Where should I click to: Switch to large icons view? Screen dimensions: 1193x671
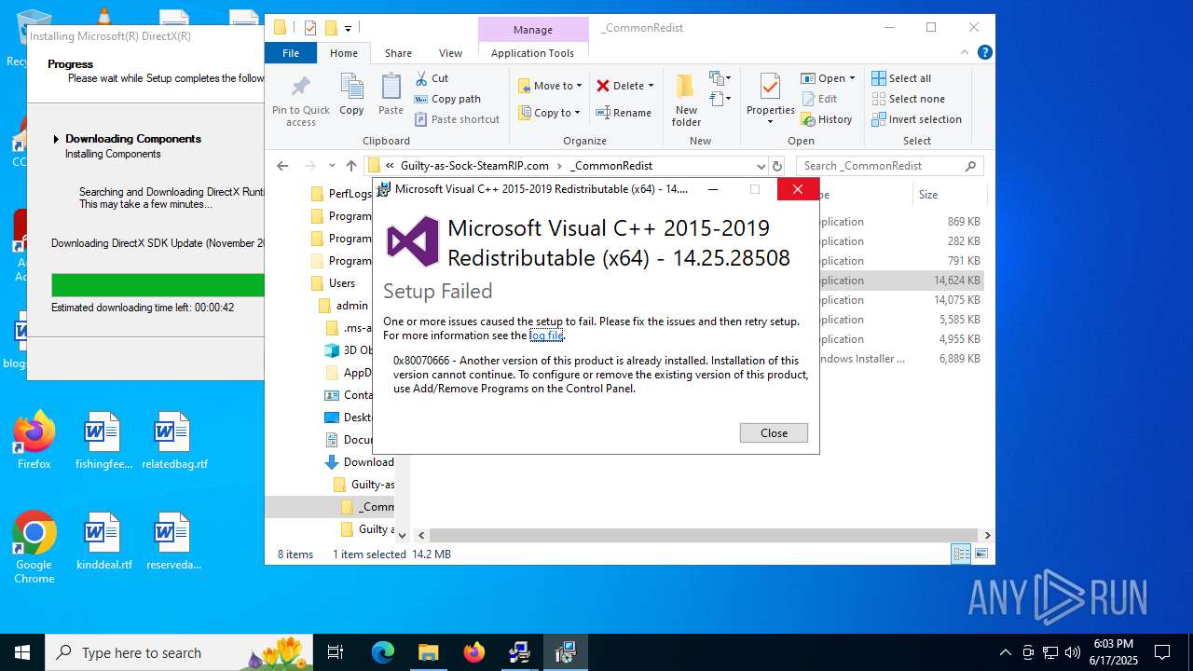pyautogui.click(x=980, y=555)
